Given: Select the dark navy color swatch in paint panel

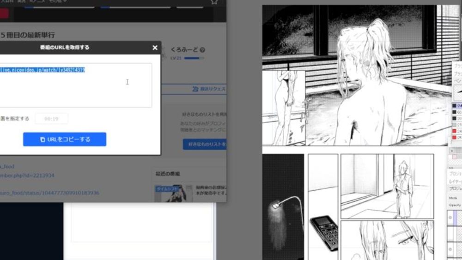Looking at the screenshot, I should point(454,106).
